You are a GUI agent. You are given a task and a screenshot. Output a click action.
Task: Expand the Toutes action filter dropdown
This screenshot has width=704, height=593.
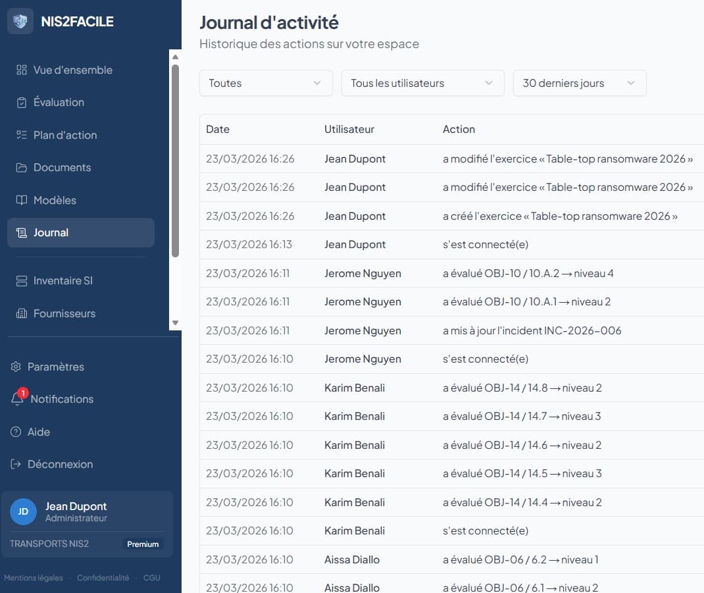point(266,83)
